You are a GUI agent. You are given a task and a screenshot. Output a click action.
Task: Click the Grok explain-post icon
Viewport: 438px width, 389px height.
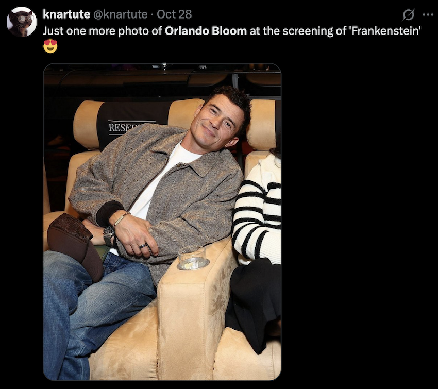point(408,14)
